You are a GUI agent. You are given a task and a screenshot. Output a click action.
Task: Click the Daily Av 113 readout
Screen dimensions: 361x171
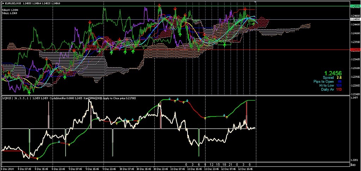[x=331, y=89]
